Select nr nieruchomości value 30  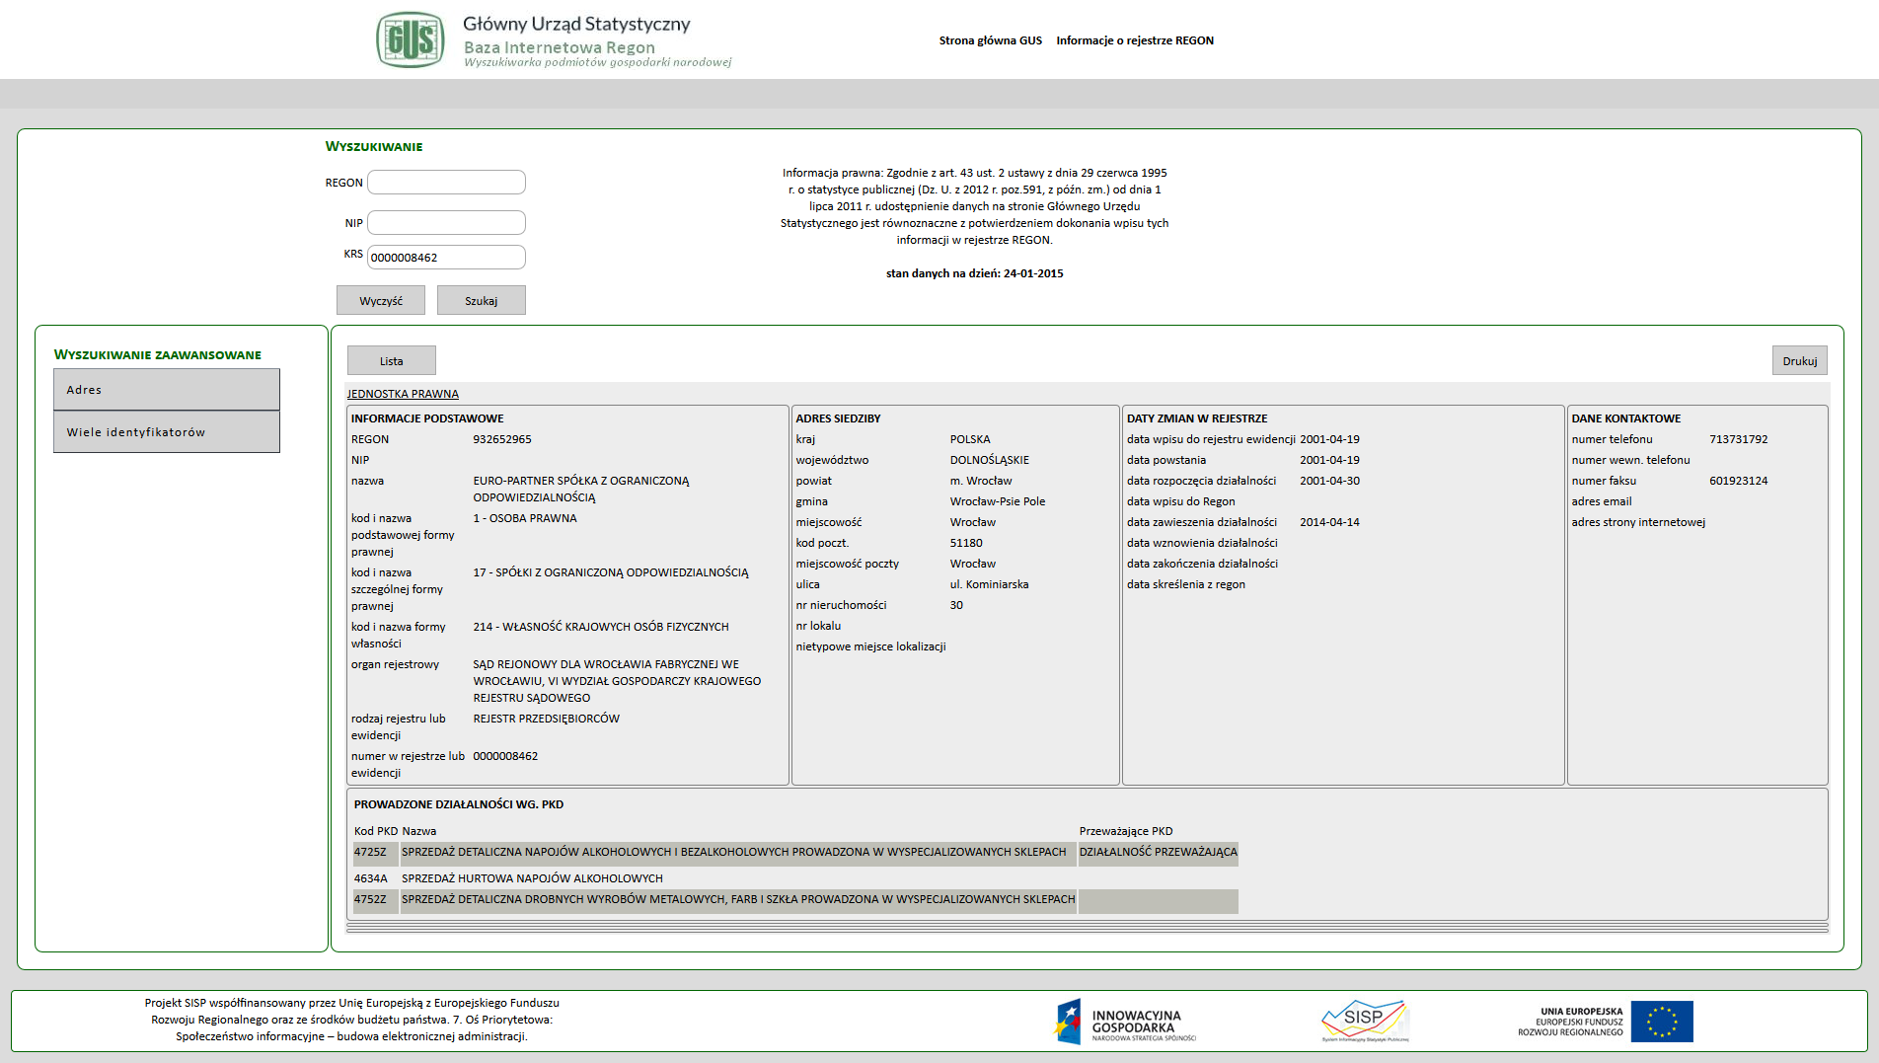(x=956, y=605)
